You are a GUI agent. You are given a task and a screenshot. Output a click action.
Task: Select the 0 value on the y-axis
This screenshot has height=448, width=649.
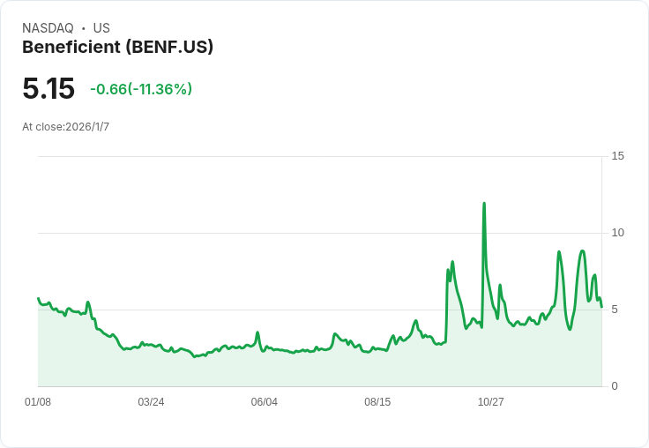[x=615, y=386]
